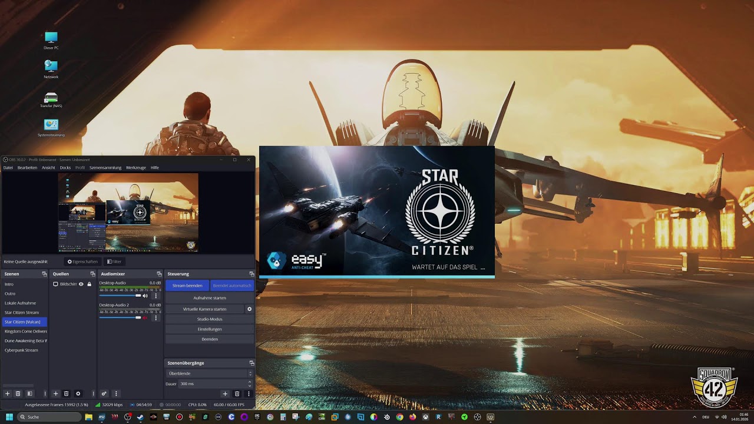The image size is (754, 424).
Task: Toggle the lock on the Bildschirm source
Action: pyautogui.click(x=90, y=284)
